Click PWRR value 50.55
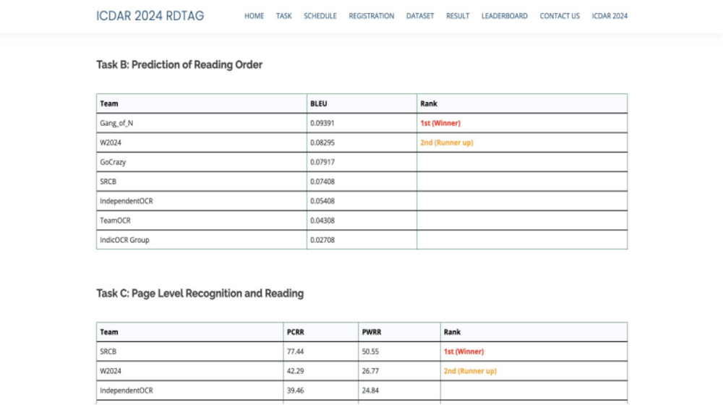723x405 pixels. click(x=370, y=351)
